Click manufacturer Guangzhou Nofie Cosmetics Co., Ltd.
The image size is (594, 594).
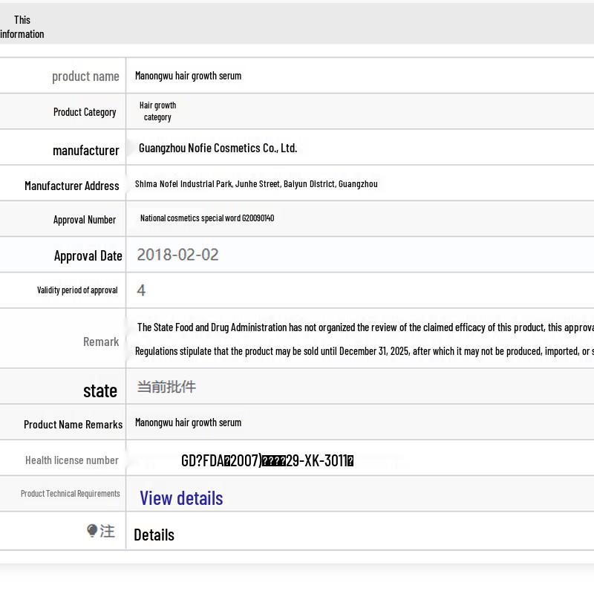click(x=218, y=148)
